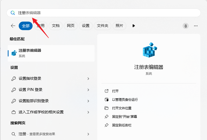Open the 设置指纹登录 settings result
Screen dimensions: 207x140
[x=51, y=79]
